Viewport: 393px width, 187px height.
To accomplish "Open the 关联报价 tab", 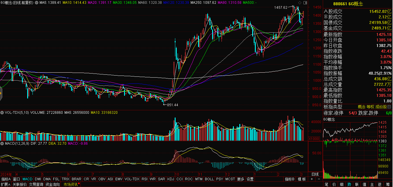I will (x=20, y=184).
